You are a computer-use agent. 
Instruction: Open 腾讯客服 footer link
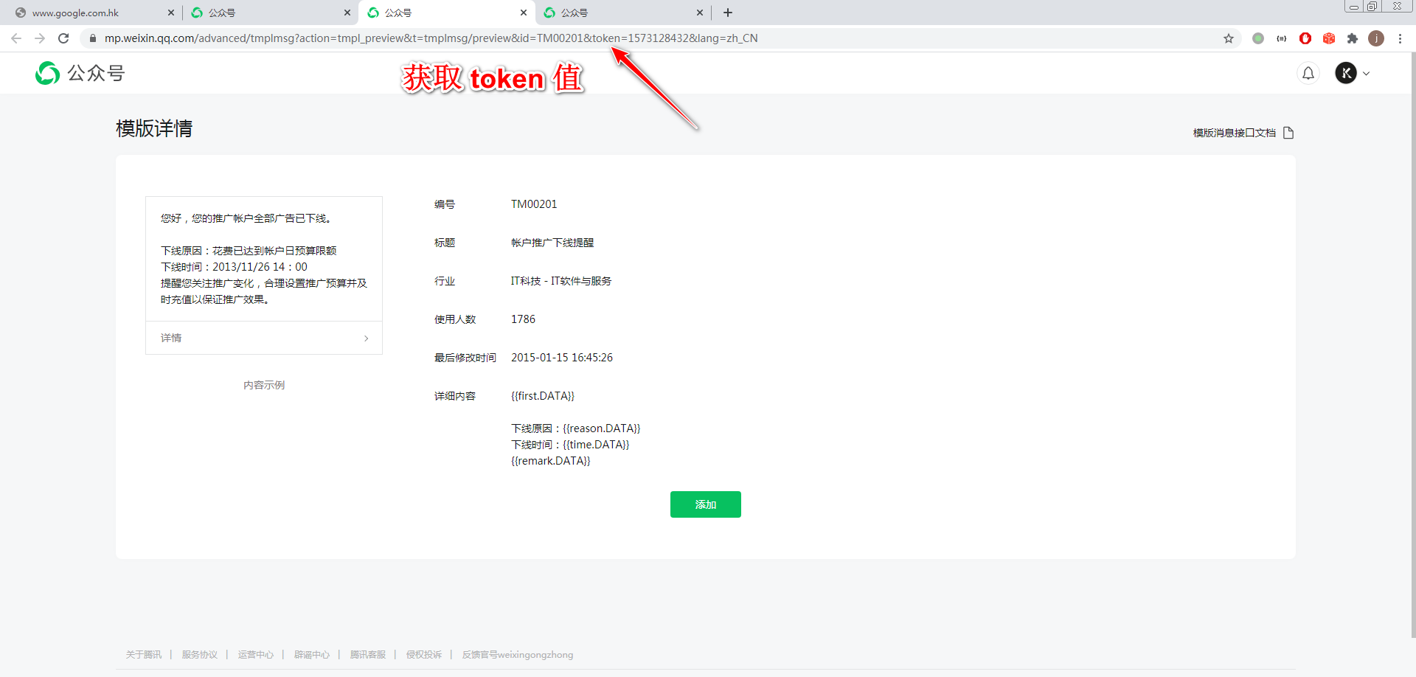367,655
